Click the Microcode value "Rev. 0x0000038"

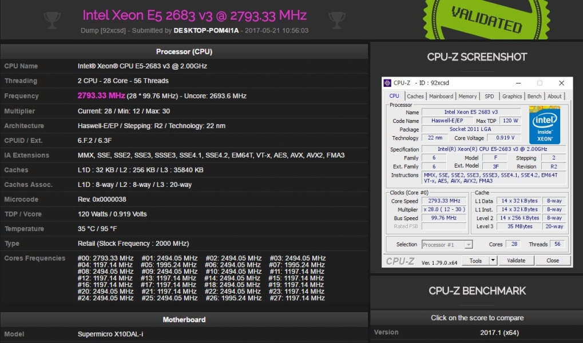click(x=102, y=200)
